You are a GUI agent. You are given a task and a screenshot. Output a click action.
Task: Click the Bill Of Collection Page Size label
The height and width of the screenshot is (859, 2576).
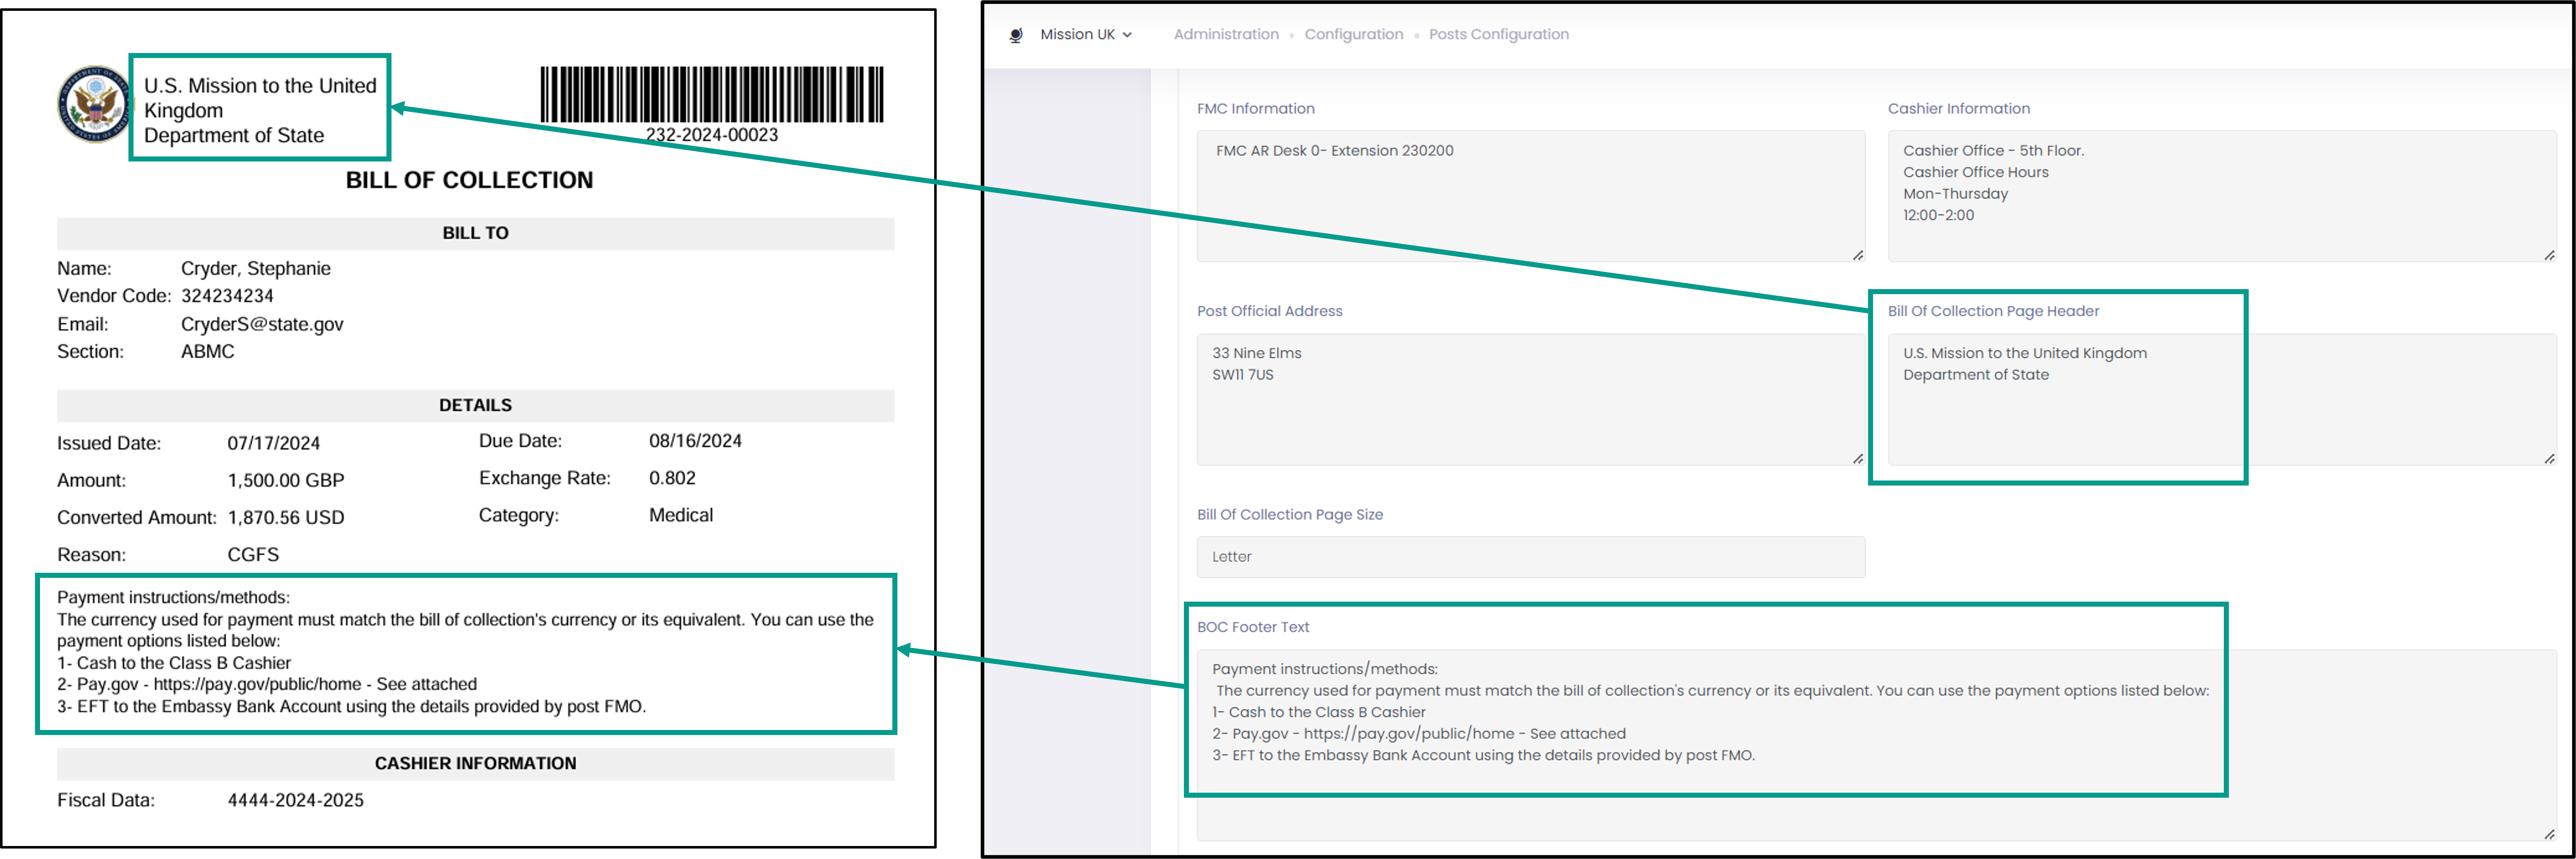(x=1290, y=515)
